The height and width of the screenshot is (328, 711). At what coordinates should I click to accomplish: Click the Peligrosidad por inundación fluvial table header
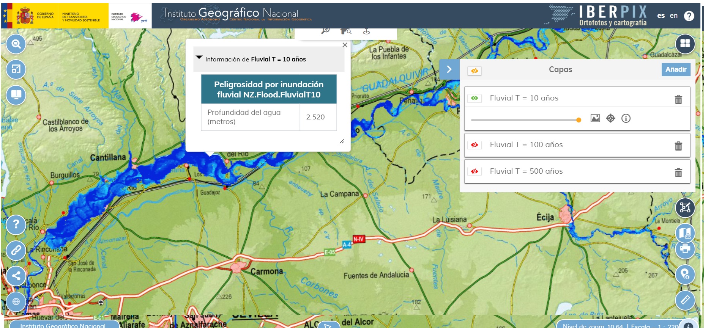269,89
